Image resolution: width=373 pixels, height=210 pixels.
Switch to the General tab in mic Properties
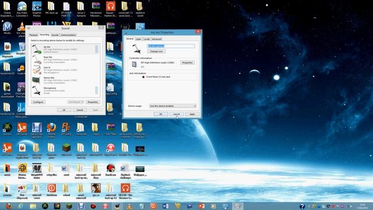[129, 38]
